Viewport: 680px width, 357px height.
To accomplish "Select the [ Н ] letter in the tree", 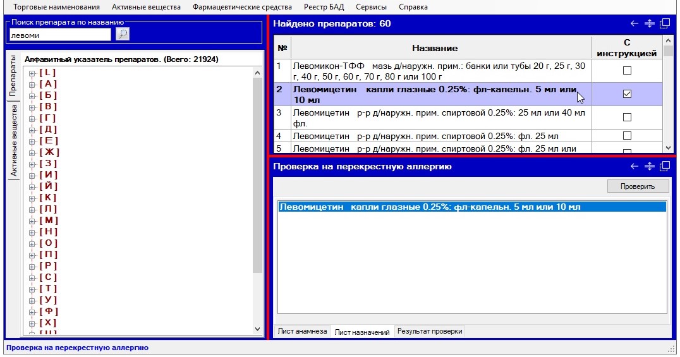I will pos(48,232).
